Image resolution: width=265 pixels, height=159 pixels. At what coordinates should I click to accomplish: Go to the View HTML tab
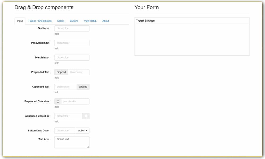point(90,21)
